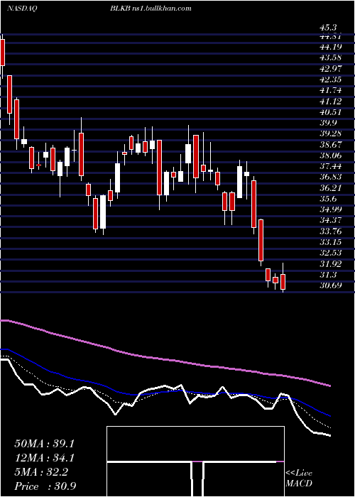
Task: Click the 50MA : 39.1 readout
Action: click(44, 444)
